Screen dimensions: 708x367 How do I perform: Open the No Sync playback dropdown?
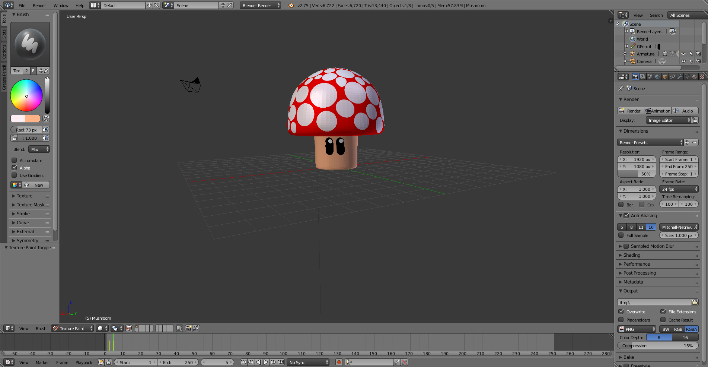tap(308, 362)
